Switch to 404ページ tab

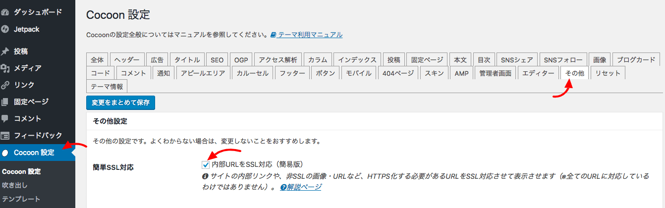pos(398,73)
